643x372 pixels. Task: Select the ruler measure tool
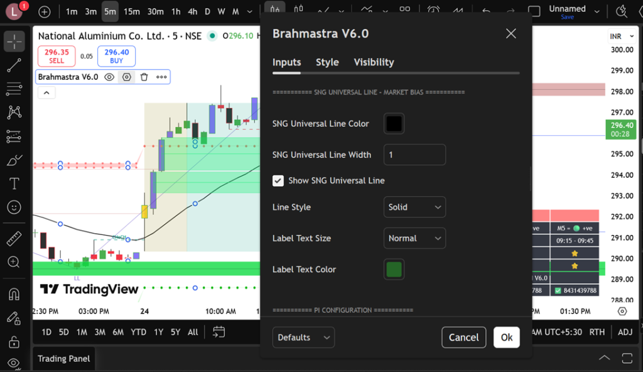(x=14, y=239)
